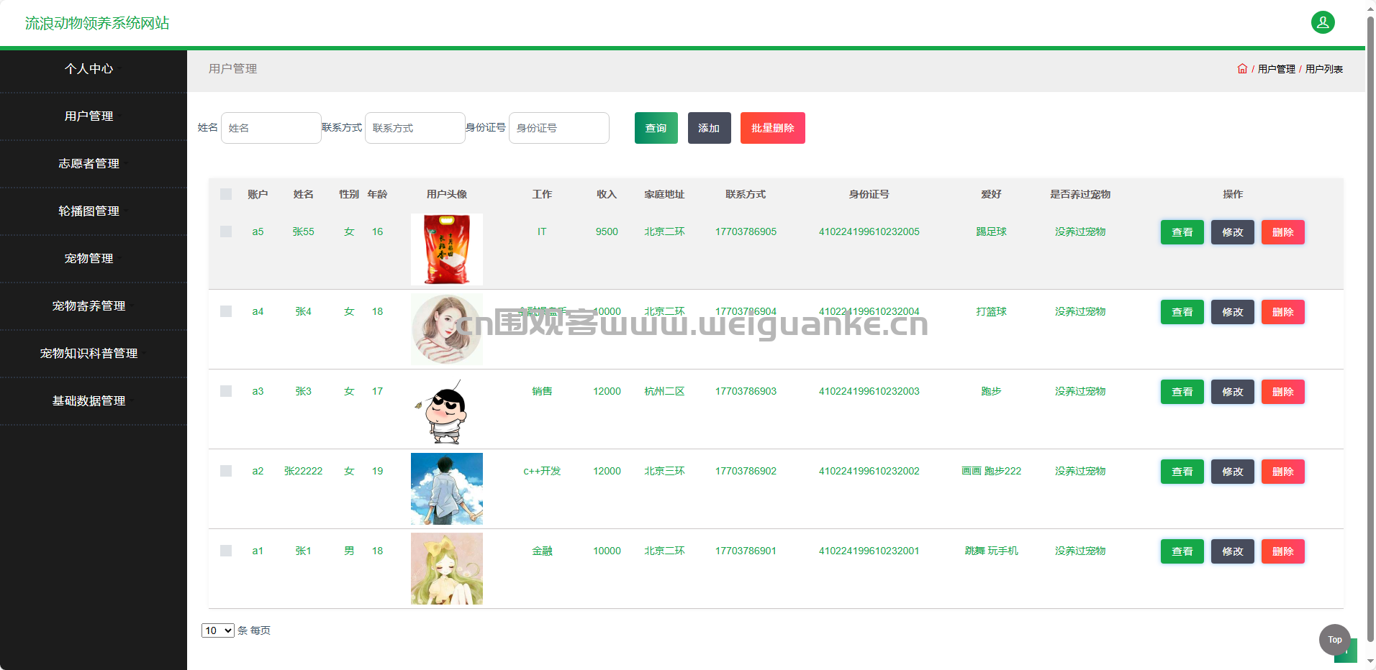Expand 宠物知识科普管理 sidebar menu
The width and height of the screenshot is (1376, 670).
[x=94, y=354]
